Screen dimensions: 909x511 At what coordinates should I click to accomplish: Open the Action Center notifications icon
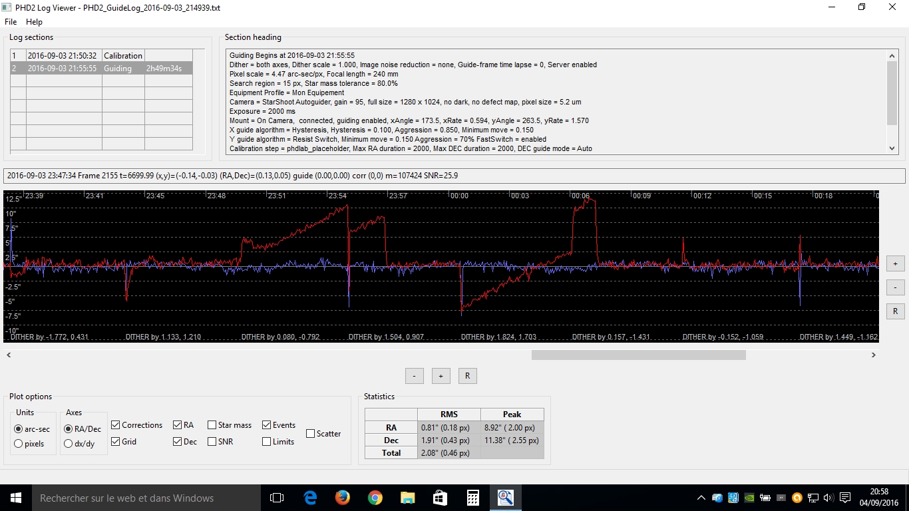click(845, 498)
